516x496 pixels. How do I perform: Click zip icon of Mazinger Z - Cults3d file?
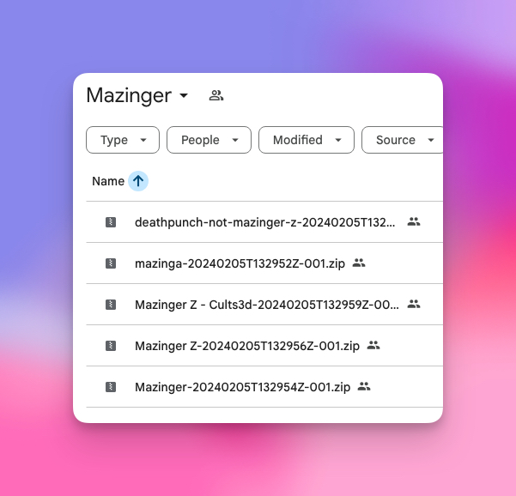pos(111,305)
